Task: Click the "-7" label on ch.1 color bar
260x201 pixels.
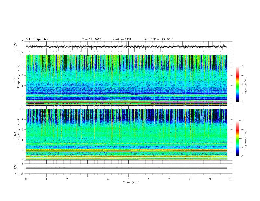Action: 242,102
